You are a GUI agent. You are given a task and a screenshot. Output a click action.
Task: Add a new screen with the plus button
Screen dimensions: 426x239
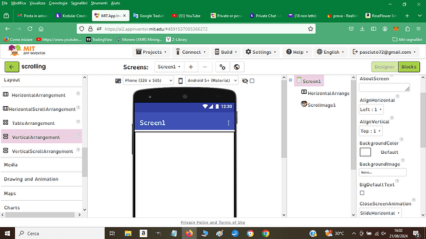coord(191,67)
